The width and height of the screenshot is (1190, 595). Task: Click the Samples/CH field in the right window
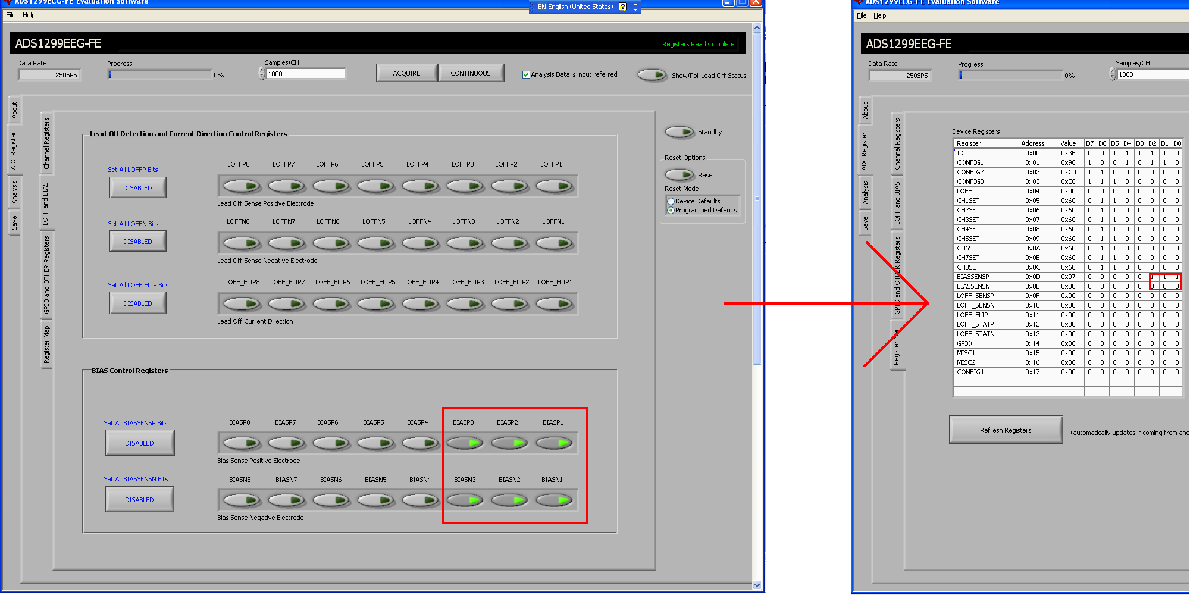(1153, 74)
